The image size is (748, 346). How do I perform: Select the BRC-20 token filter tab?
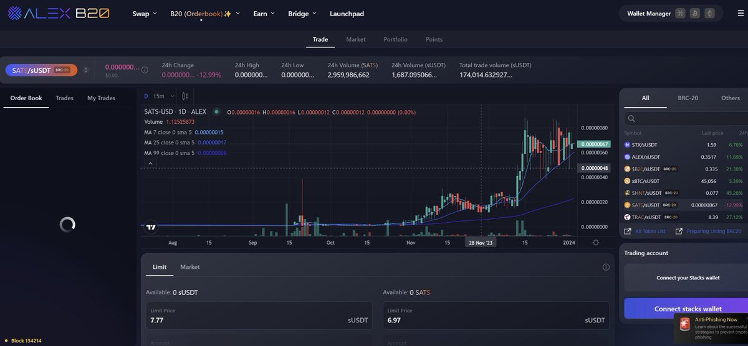coord(688,98)
